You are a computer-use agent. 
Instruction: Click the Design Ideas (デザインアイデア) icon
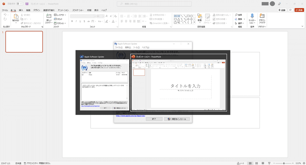click(262, 16)
